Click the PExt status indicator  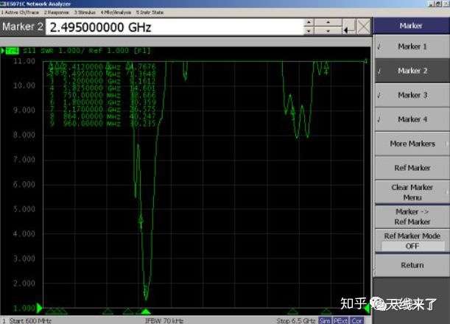pos(340,320)
